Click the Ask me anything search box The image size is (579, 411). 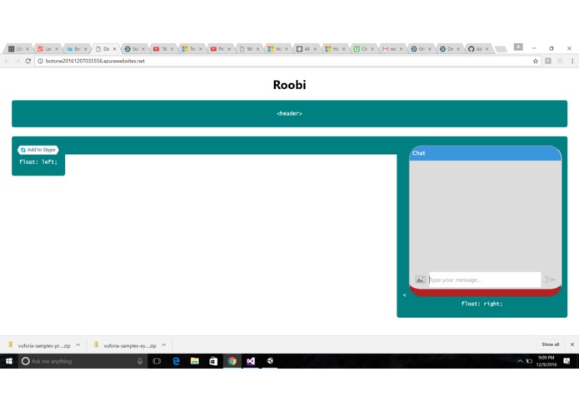coord(82,361)
